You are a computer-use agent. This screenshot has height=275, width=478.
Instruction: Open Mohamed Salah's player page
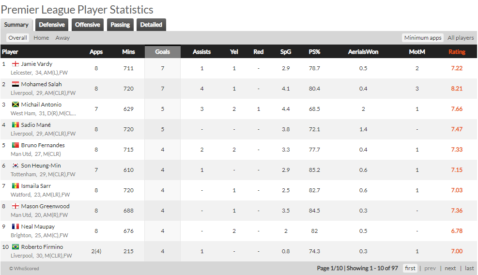[x=41, y=84]
